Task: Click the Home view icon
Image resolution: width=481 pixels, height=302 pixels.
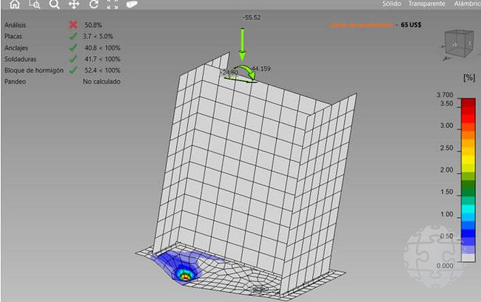Action: tap(15, 4)
